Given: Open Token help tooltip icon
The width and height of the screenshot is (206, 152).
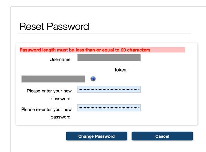Looking at the screenshot, I should [93, 79].
